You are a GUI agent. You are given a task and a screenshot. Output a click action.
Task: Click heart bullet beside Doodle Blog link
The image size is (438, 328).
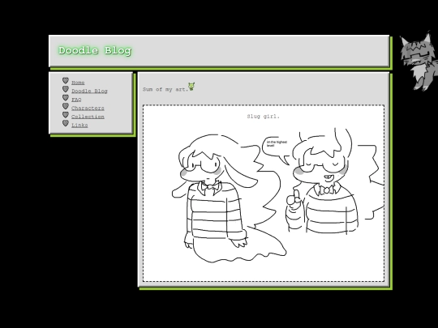66,89
